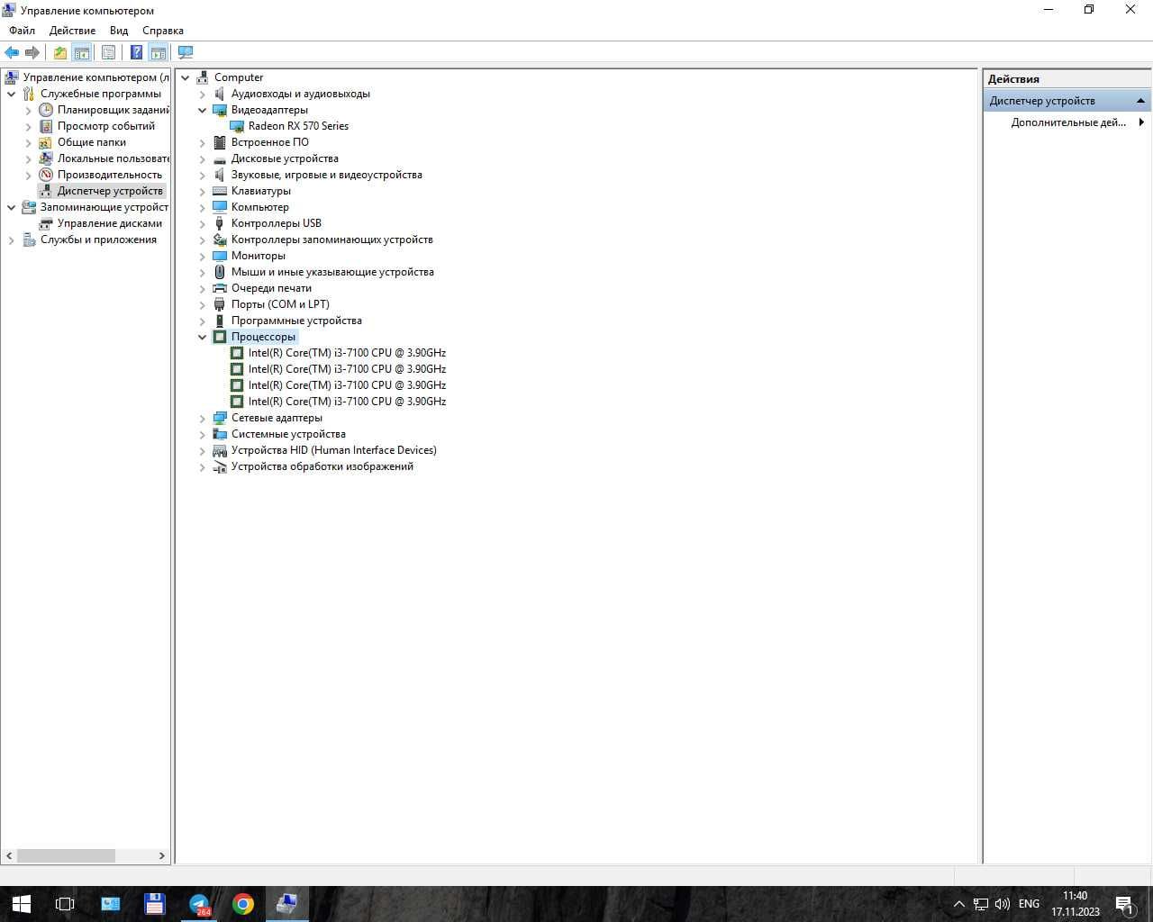
Task: Click the blue help question-mark toolbar icon
Action: click(136, 52)
